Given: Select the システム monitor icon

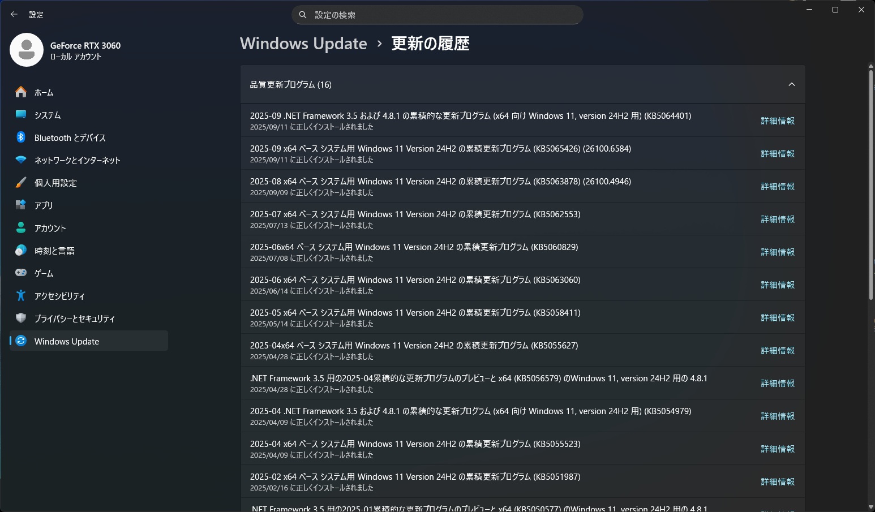Looking at the screenshot, I should pos(21,114).
